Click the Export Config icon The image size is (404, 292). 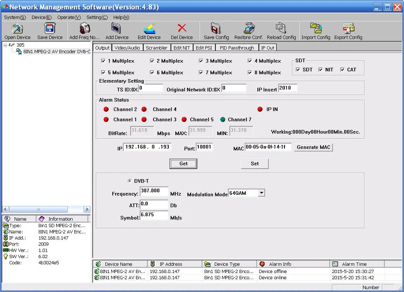click(x=348, y=29)
